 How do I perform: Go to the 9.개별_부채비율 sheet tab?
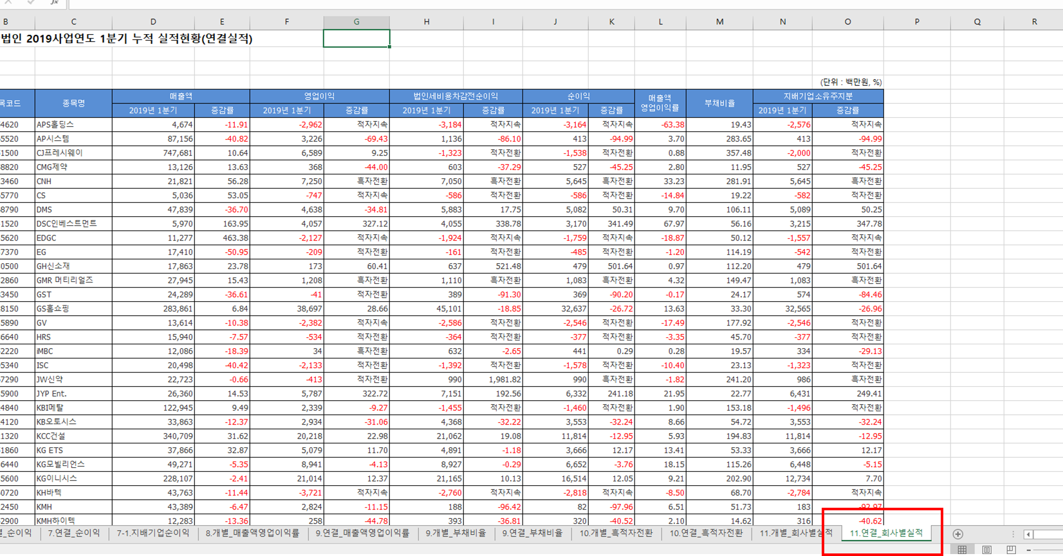[x=456, y=533]
